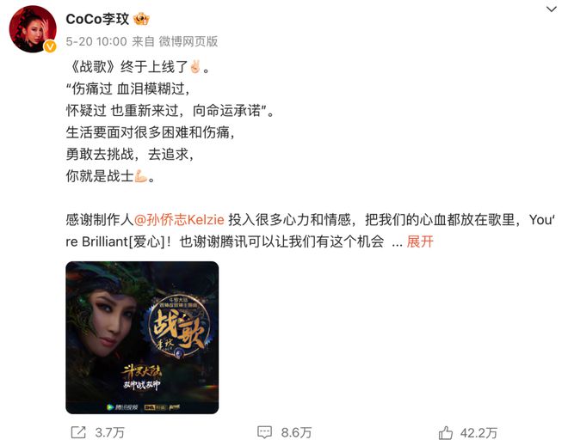Click the CoCo李玟 username

click(97, 19)
